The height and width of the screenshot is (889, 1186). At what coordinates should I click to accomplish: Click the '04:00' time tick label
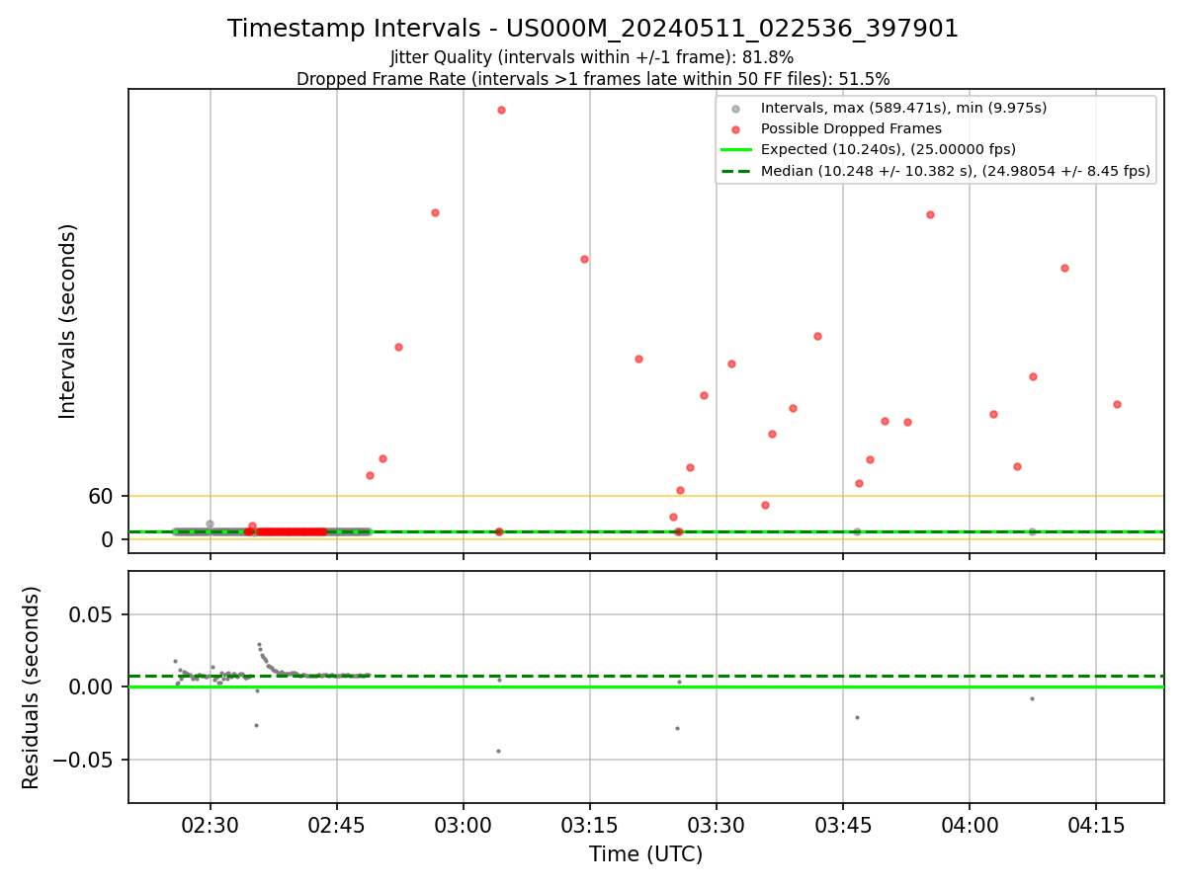[970, 826]
